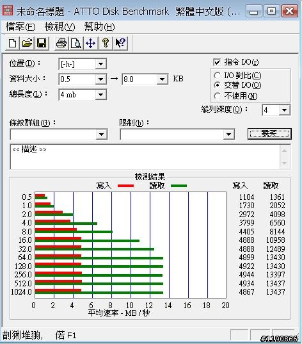The height and width of the screenshot is (344, 302).
Task: Click the start button right of 限制
Action: coord(269,134)
